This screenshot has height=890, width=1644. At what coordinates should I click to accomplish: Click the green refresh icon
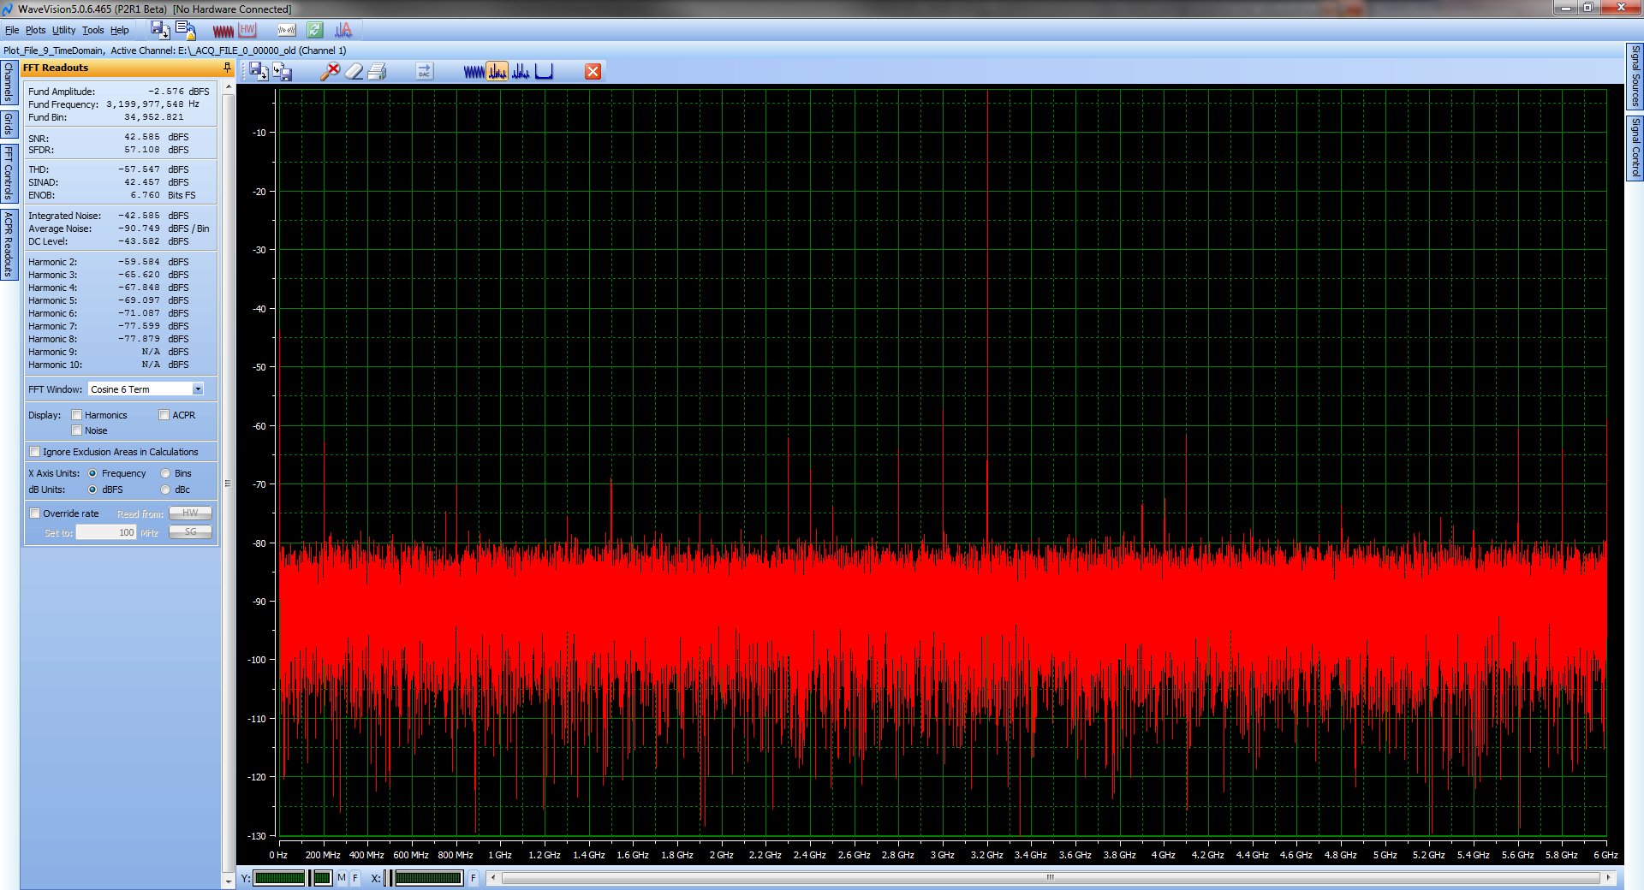(x=315, y=30)
